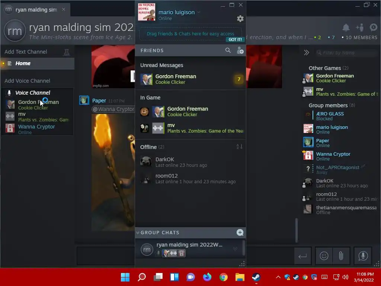Select Paper in the group members list
Screen dimensions: 381x286
[340, 143]
